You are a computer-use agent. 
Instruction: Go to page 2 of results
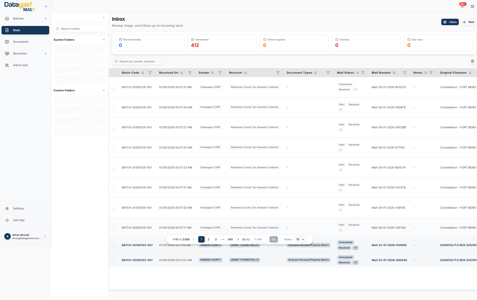(209, 239)
